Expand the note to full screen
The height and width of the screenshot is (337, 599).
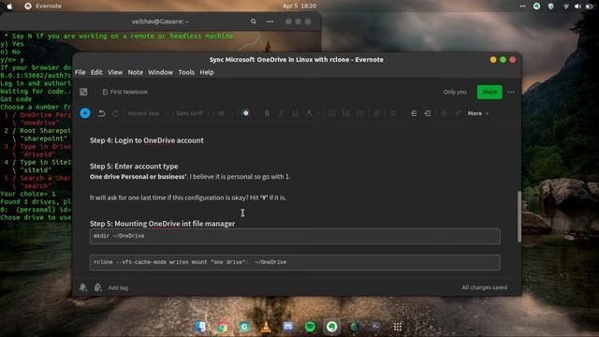point(83,92)
